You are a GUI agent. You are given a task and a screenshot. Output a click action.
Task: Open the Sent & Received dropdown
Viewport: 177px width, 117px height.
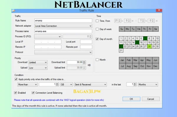[x=91, y=85]
